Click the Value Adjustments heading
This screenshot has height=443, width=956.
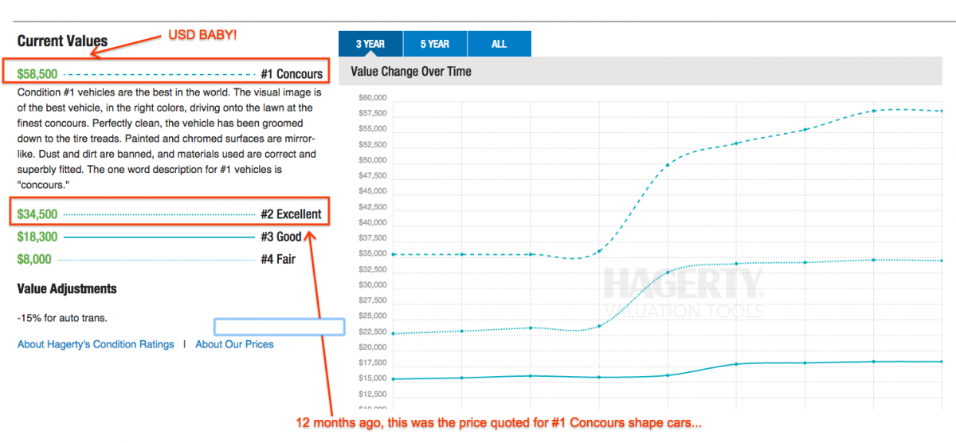tap(67, 288)
